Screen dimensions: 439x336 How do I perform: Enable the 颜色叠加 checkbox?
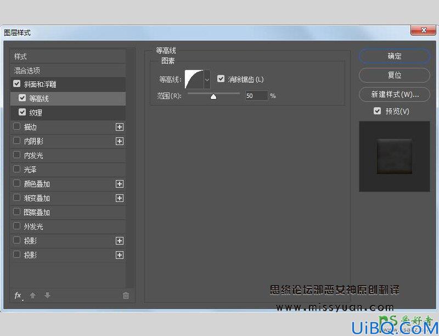coord(17,183)
